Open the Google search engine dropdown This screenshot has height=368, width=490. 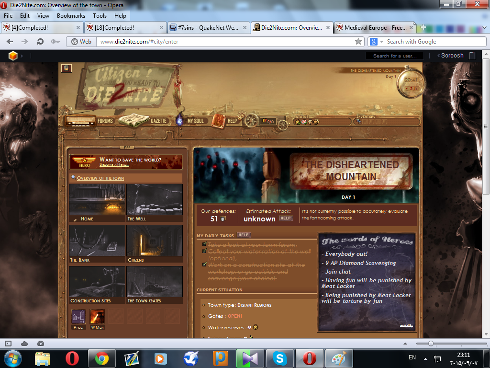381,42
